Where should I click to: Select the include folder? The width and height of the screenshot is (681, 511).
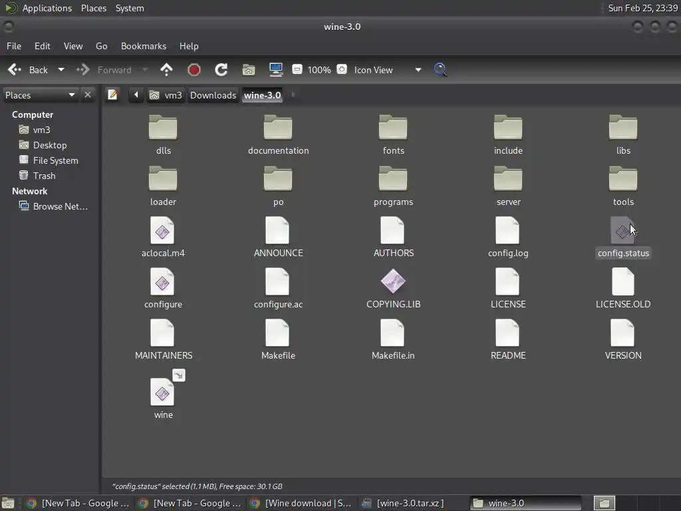tap(507, 134)
